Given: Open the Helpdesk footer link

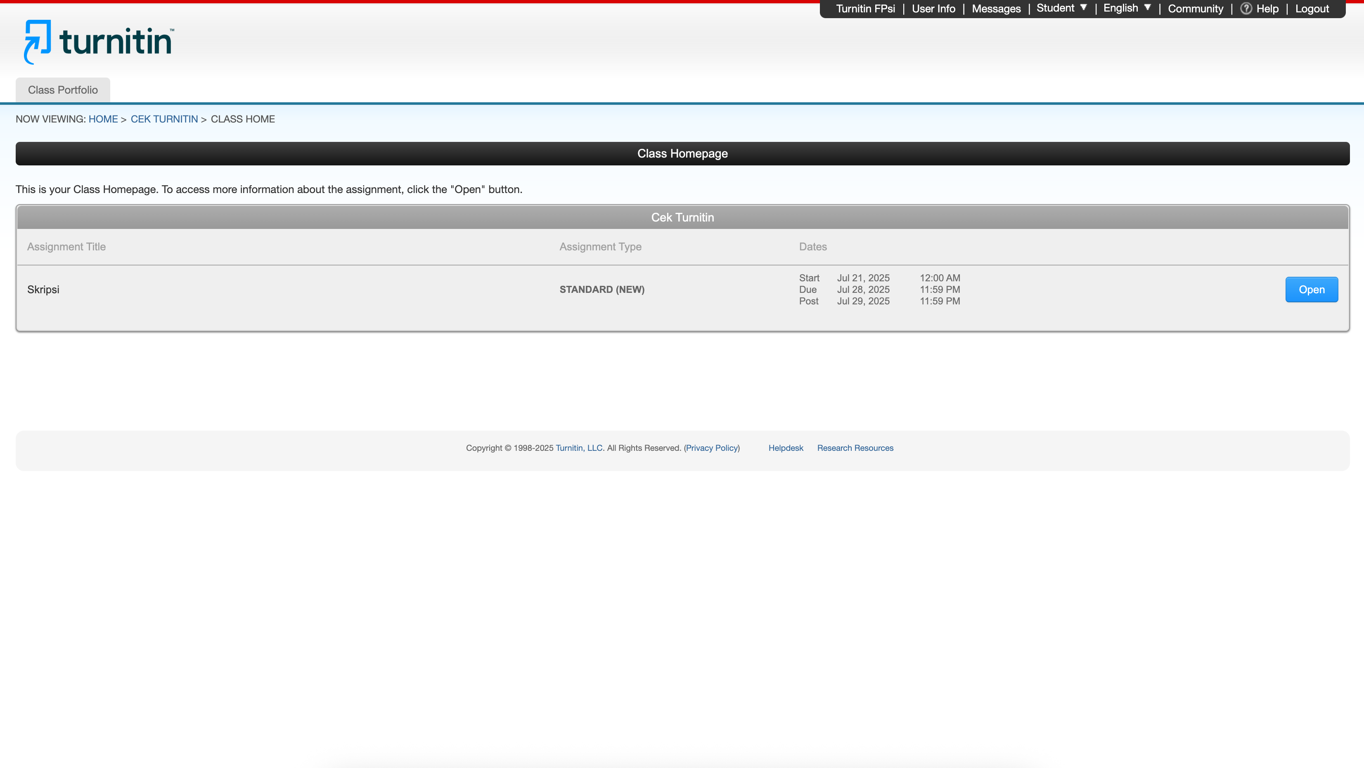Looking at the screenshot, I should coord(785,448).
